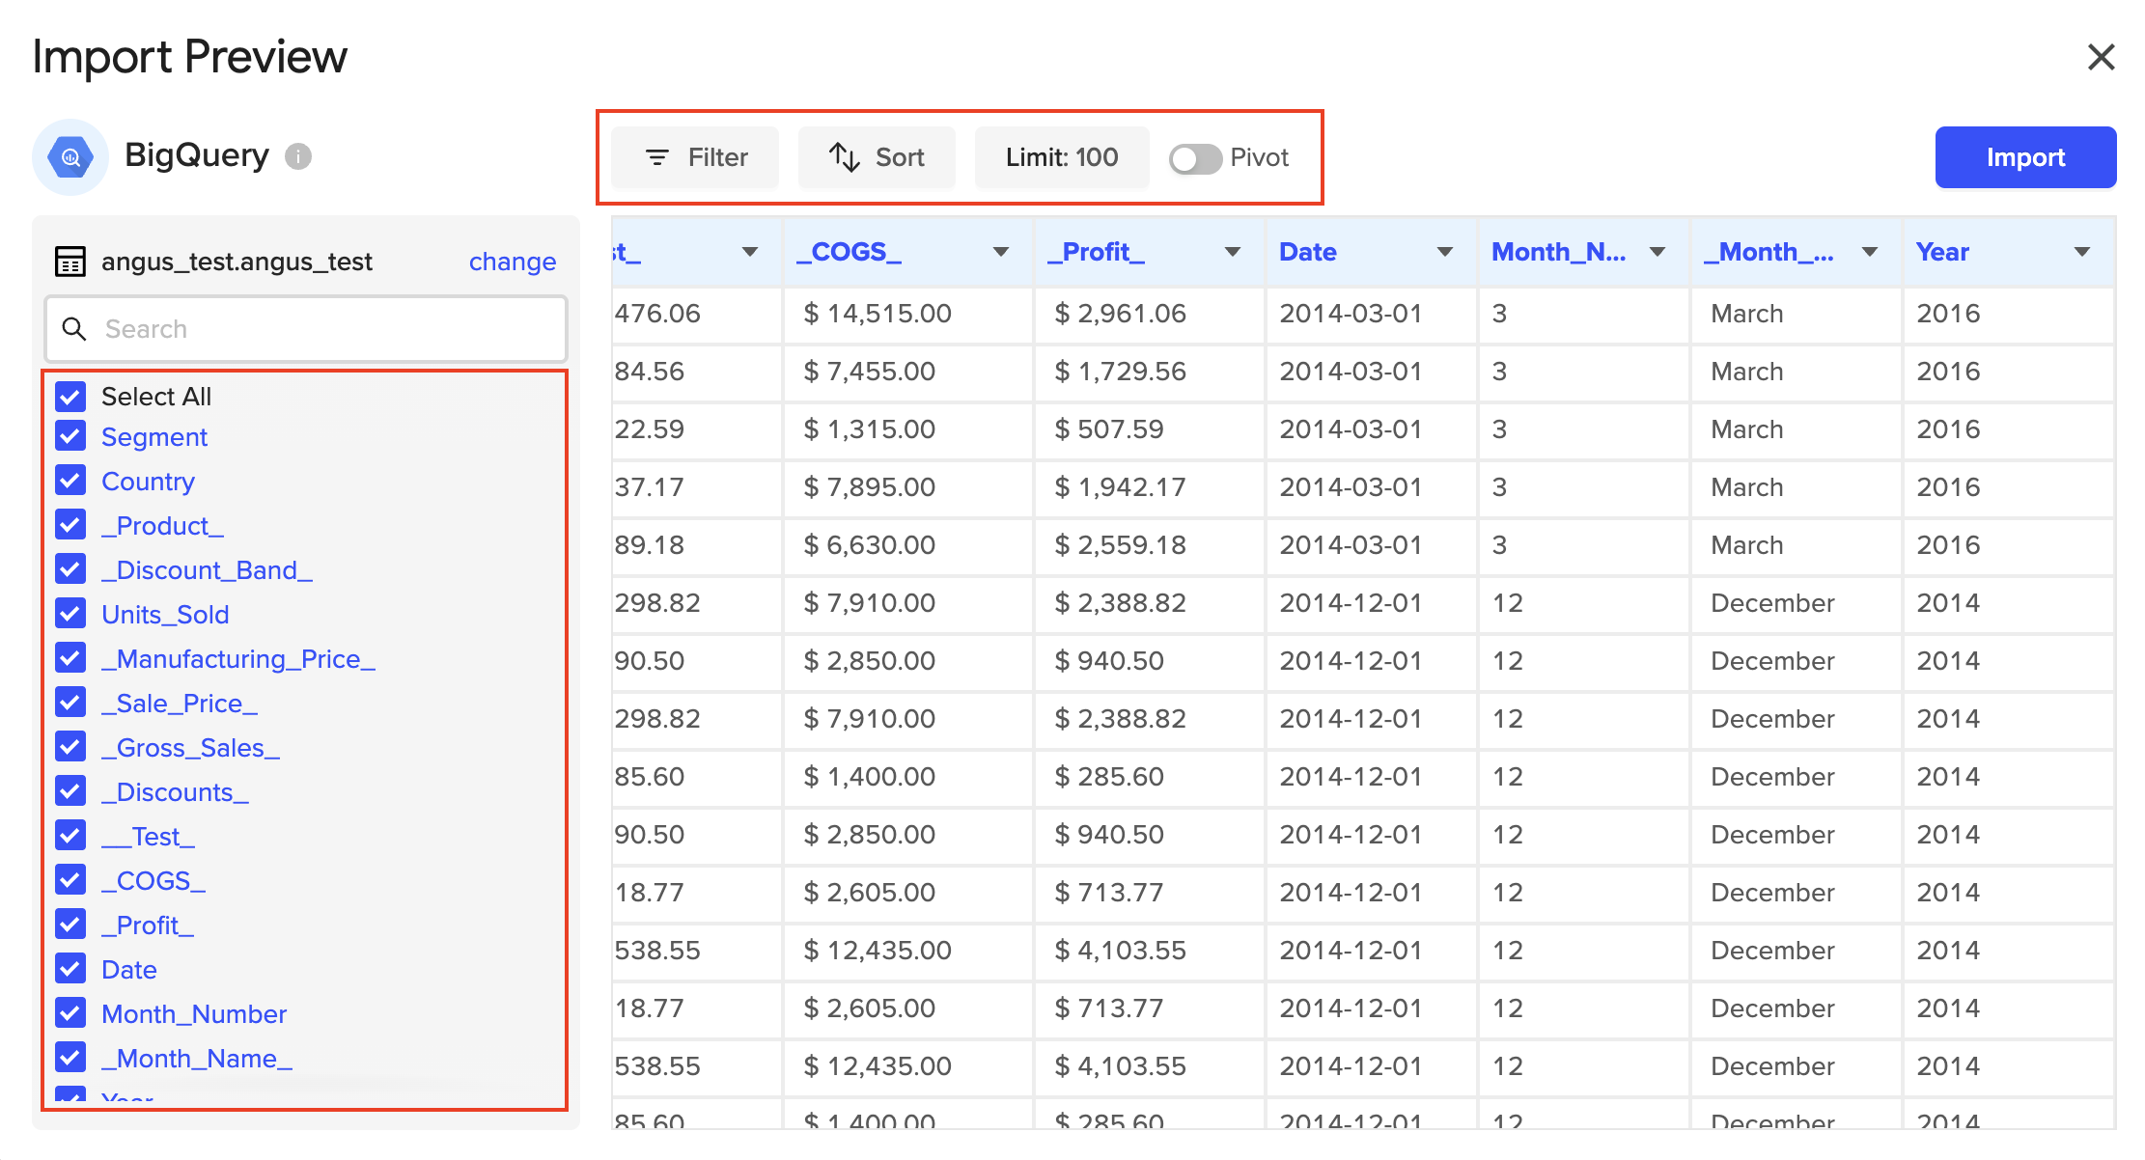Click the change table link
The height and width of the screenshot is (1160, 2145).
pyautogui.click(x=512, y=262)
